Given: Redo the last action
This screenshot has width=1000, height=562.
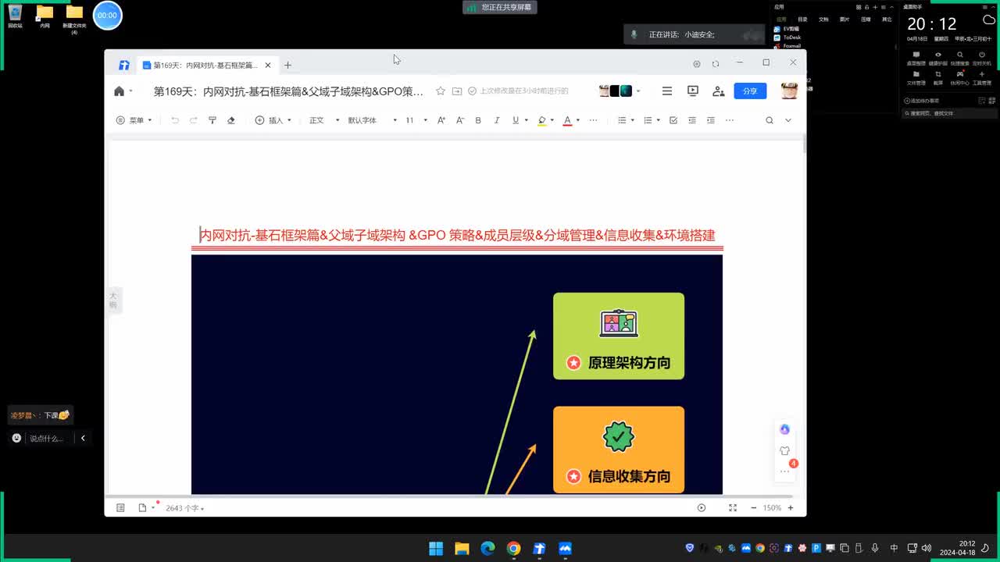Looking at the screenshot, I should [193, 120].
